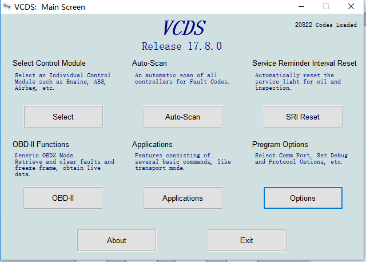The image size is (366, 262).
Task: Click the 'Select Control Module' heading
Action: 49,63
